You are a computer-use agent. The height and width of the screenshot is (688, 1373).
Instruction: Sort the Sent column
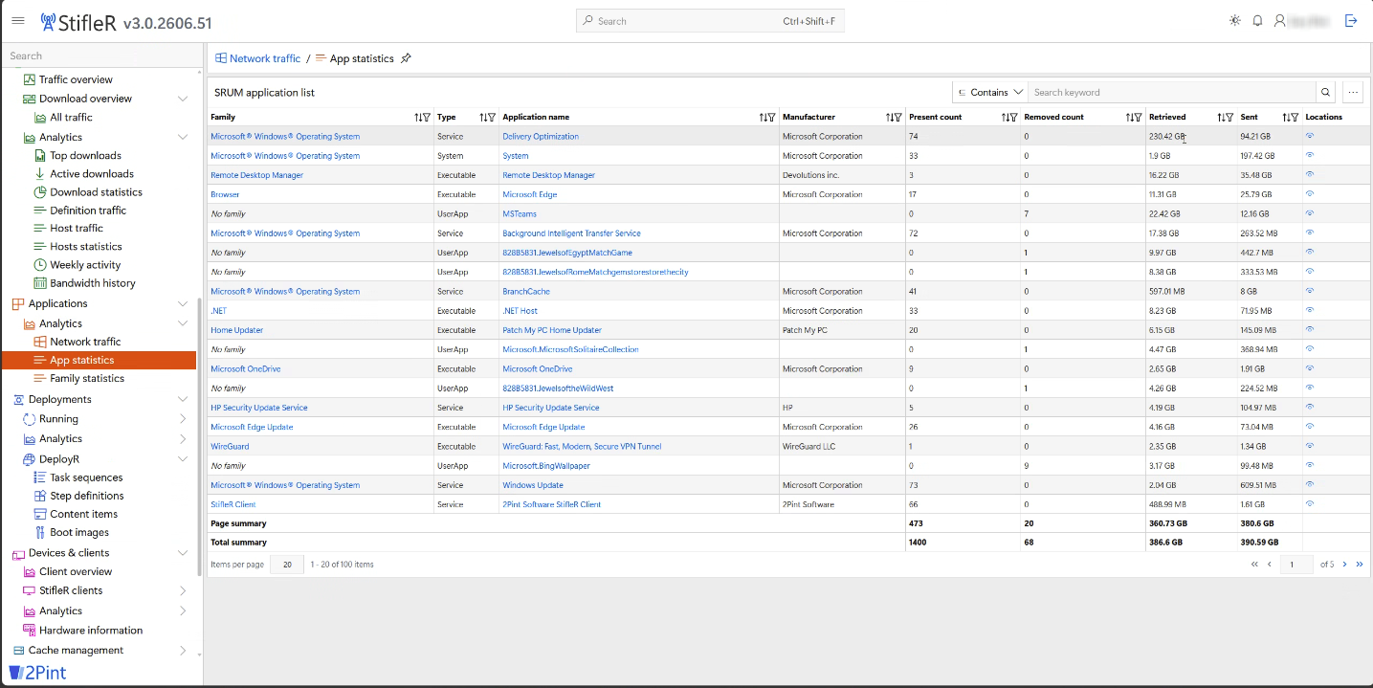coord(1287,118)
